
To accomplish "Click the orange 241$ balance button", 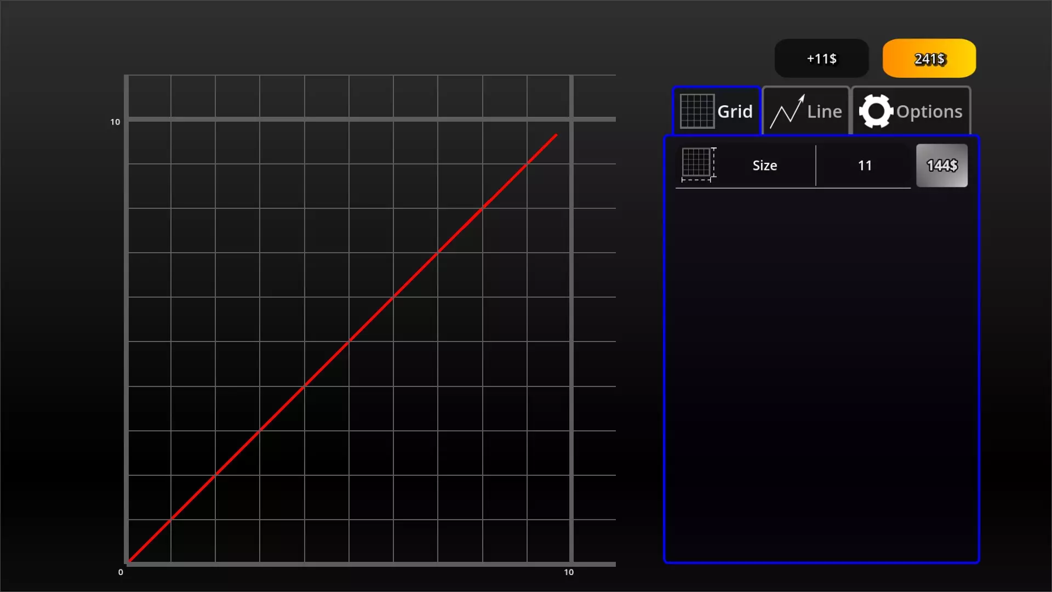I will pos(929,59).
